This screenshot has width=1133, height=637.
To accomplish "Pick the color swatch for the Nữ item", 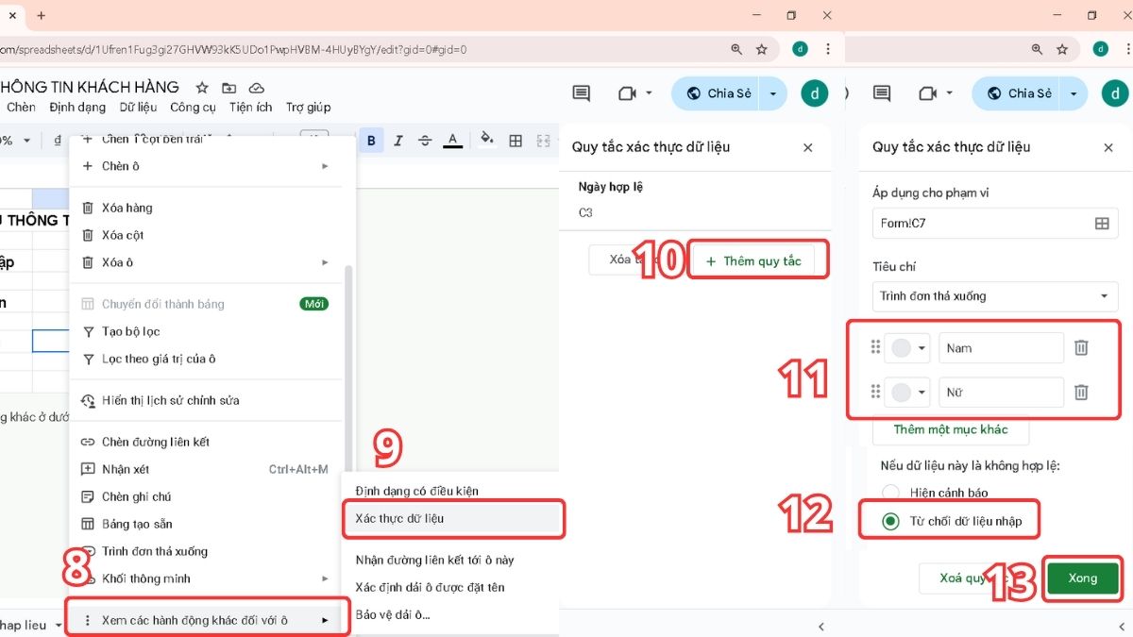I will [x=908, y=392].
